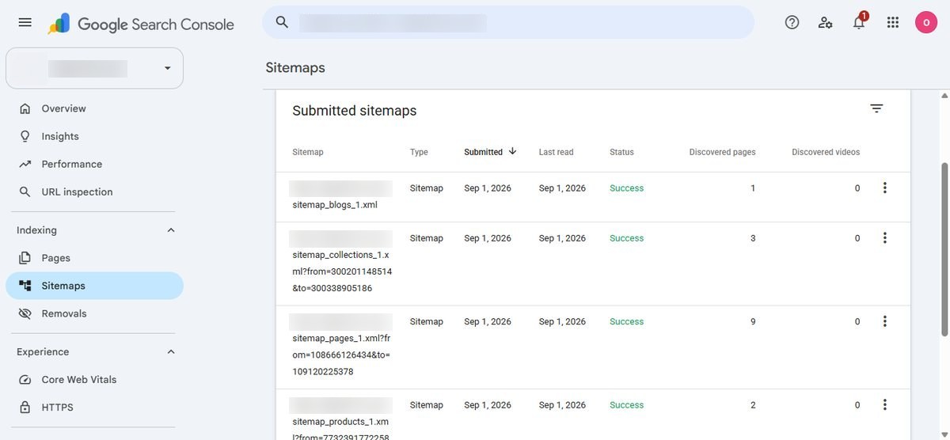This screenshot has height=440, width=950.
Task: Open the sitemap_pages_1 sitemap entry
Action: point(593,347)
